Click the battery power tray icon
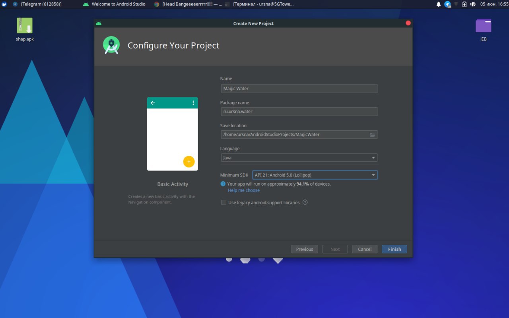This screenshot has height=318, width=509. pos(464,4)
